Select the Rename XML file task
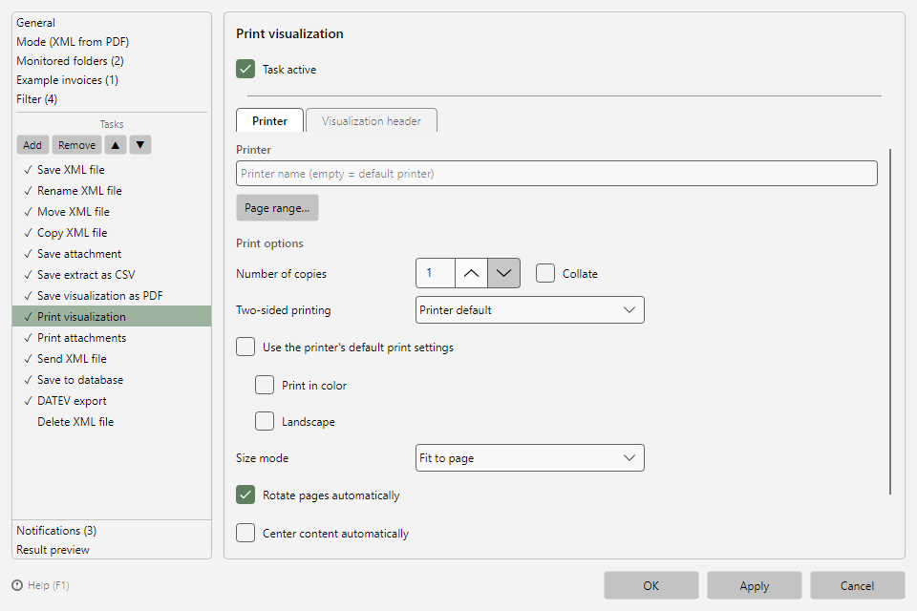Screen dimensions: 917x611 [112, 191]
